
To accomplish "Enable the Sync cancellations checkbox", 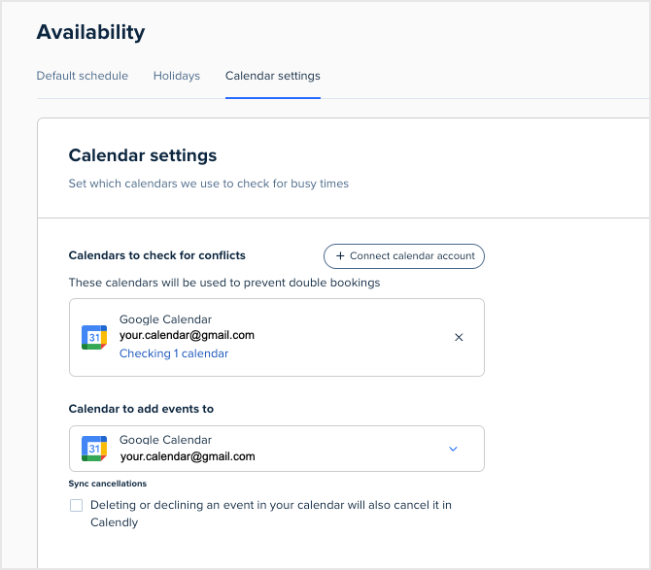I will pos(77,506).
